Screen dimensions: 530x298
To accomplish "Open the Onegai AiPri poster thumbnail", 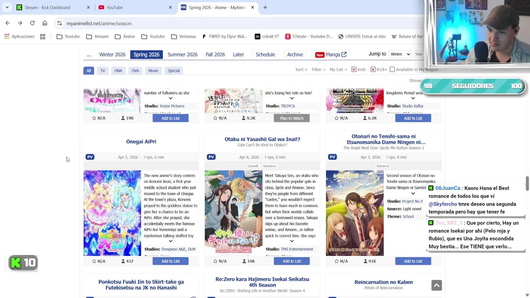I will coord(112,213).
